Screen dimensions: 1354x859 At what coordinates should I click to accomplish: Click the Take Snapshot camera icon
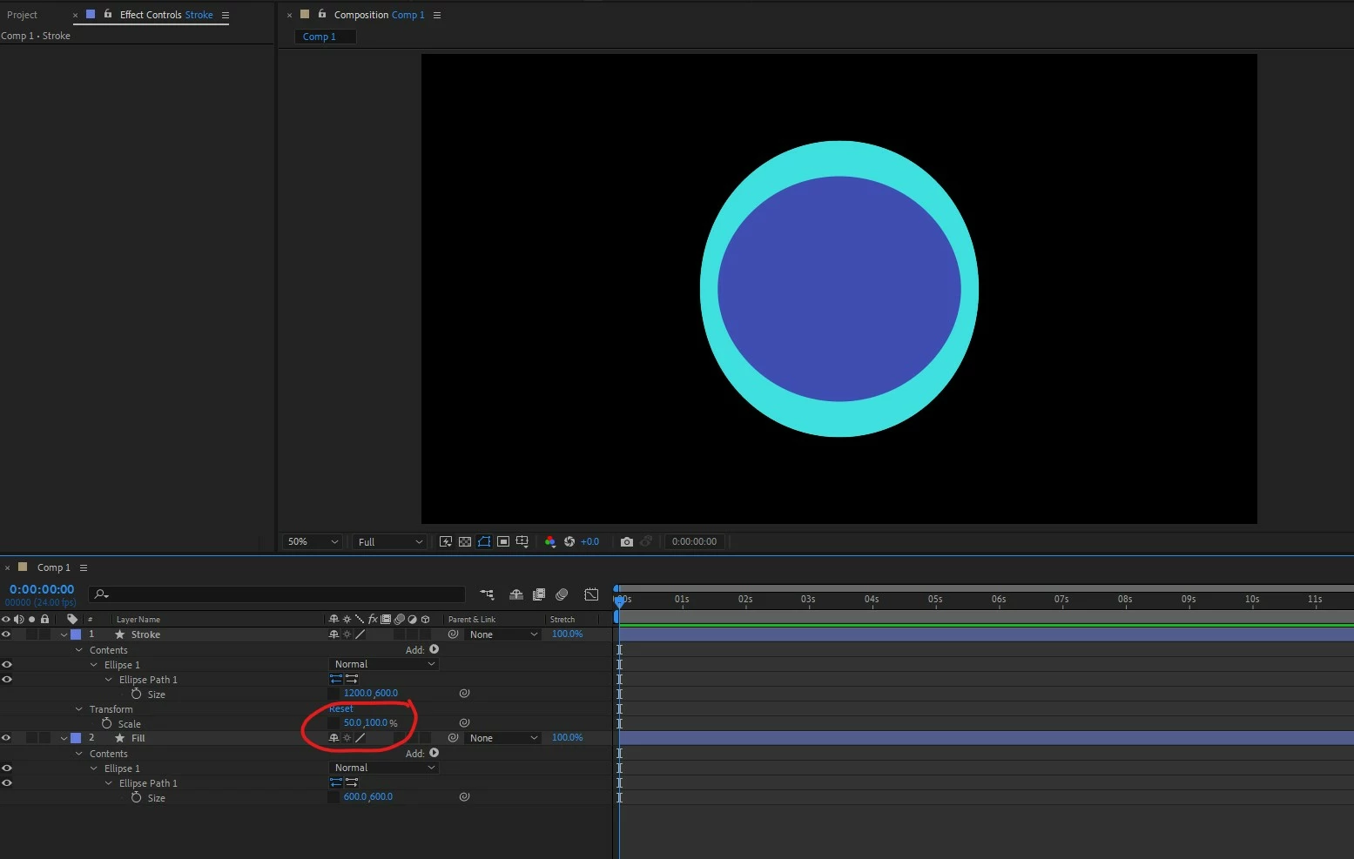point(626,541)
